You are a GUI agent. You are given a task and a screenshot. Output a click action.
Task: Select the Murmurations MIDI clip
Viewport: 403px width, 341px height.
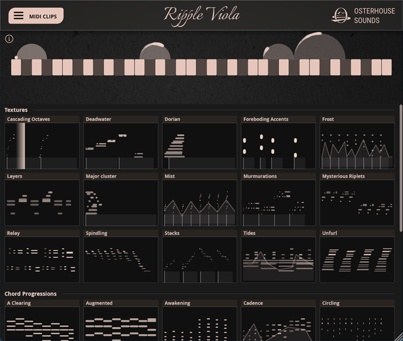278,199
